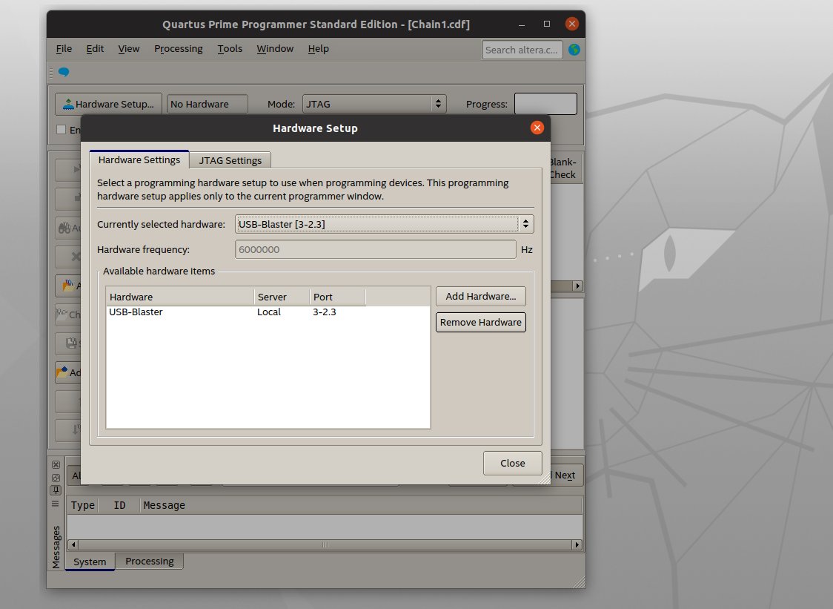This screenshot has height=609, width=833.
Task: Click the blue speech bubble toolbar icon
Action: coord(64,72)
